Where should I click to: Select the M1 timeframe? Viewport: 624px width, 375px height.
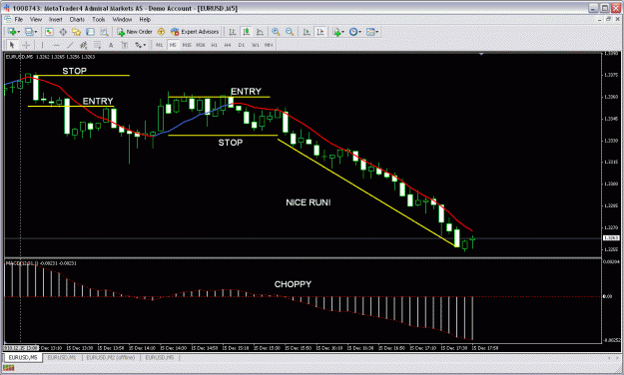tap(159, 45)
